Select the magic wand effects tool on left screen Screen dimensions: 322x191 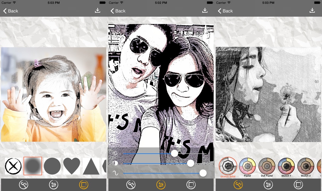24,185
